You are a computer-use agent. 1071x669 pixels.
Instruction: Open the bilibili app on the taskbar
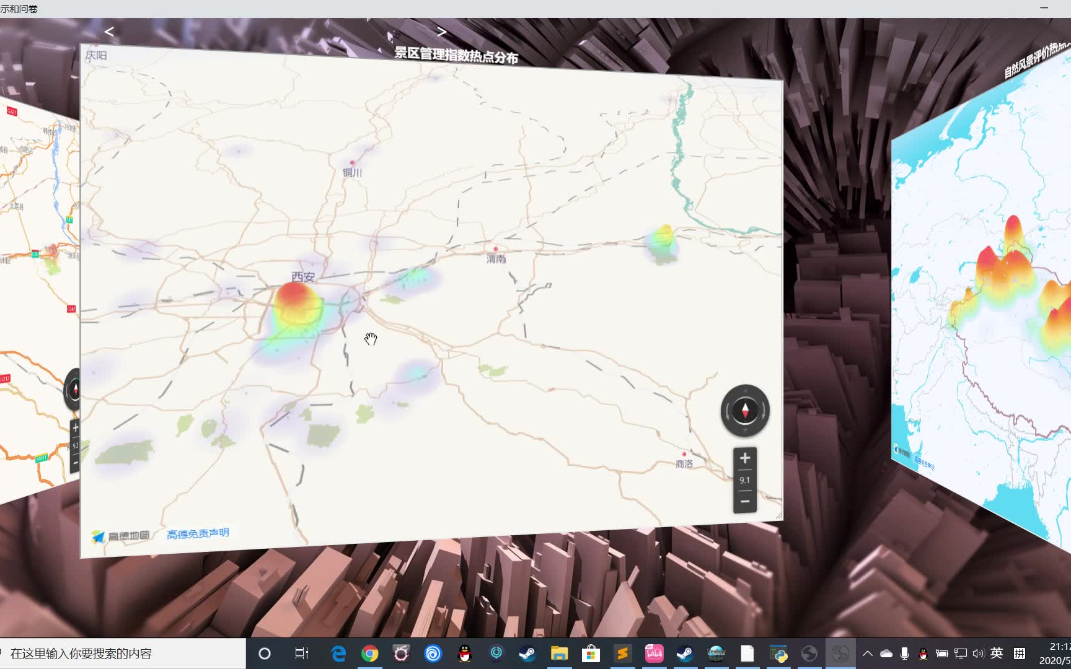point(654,654)
